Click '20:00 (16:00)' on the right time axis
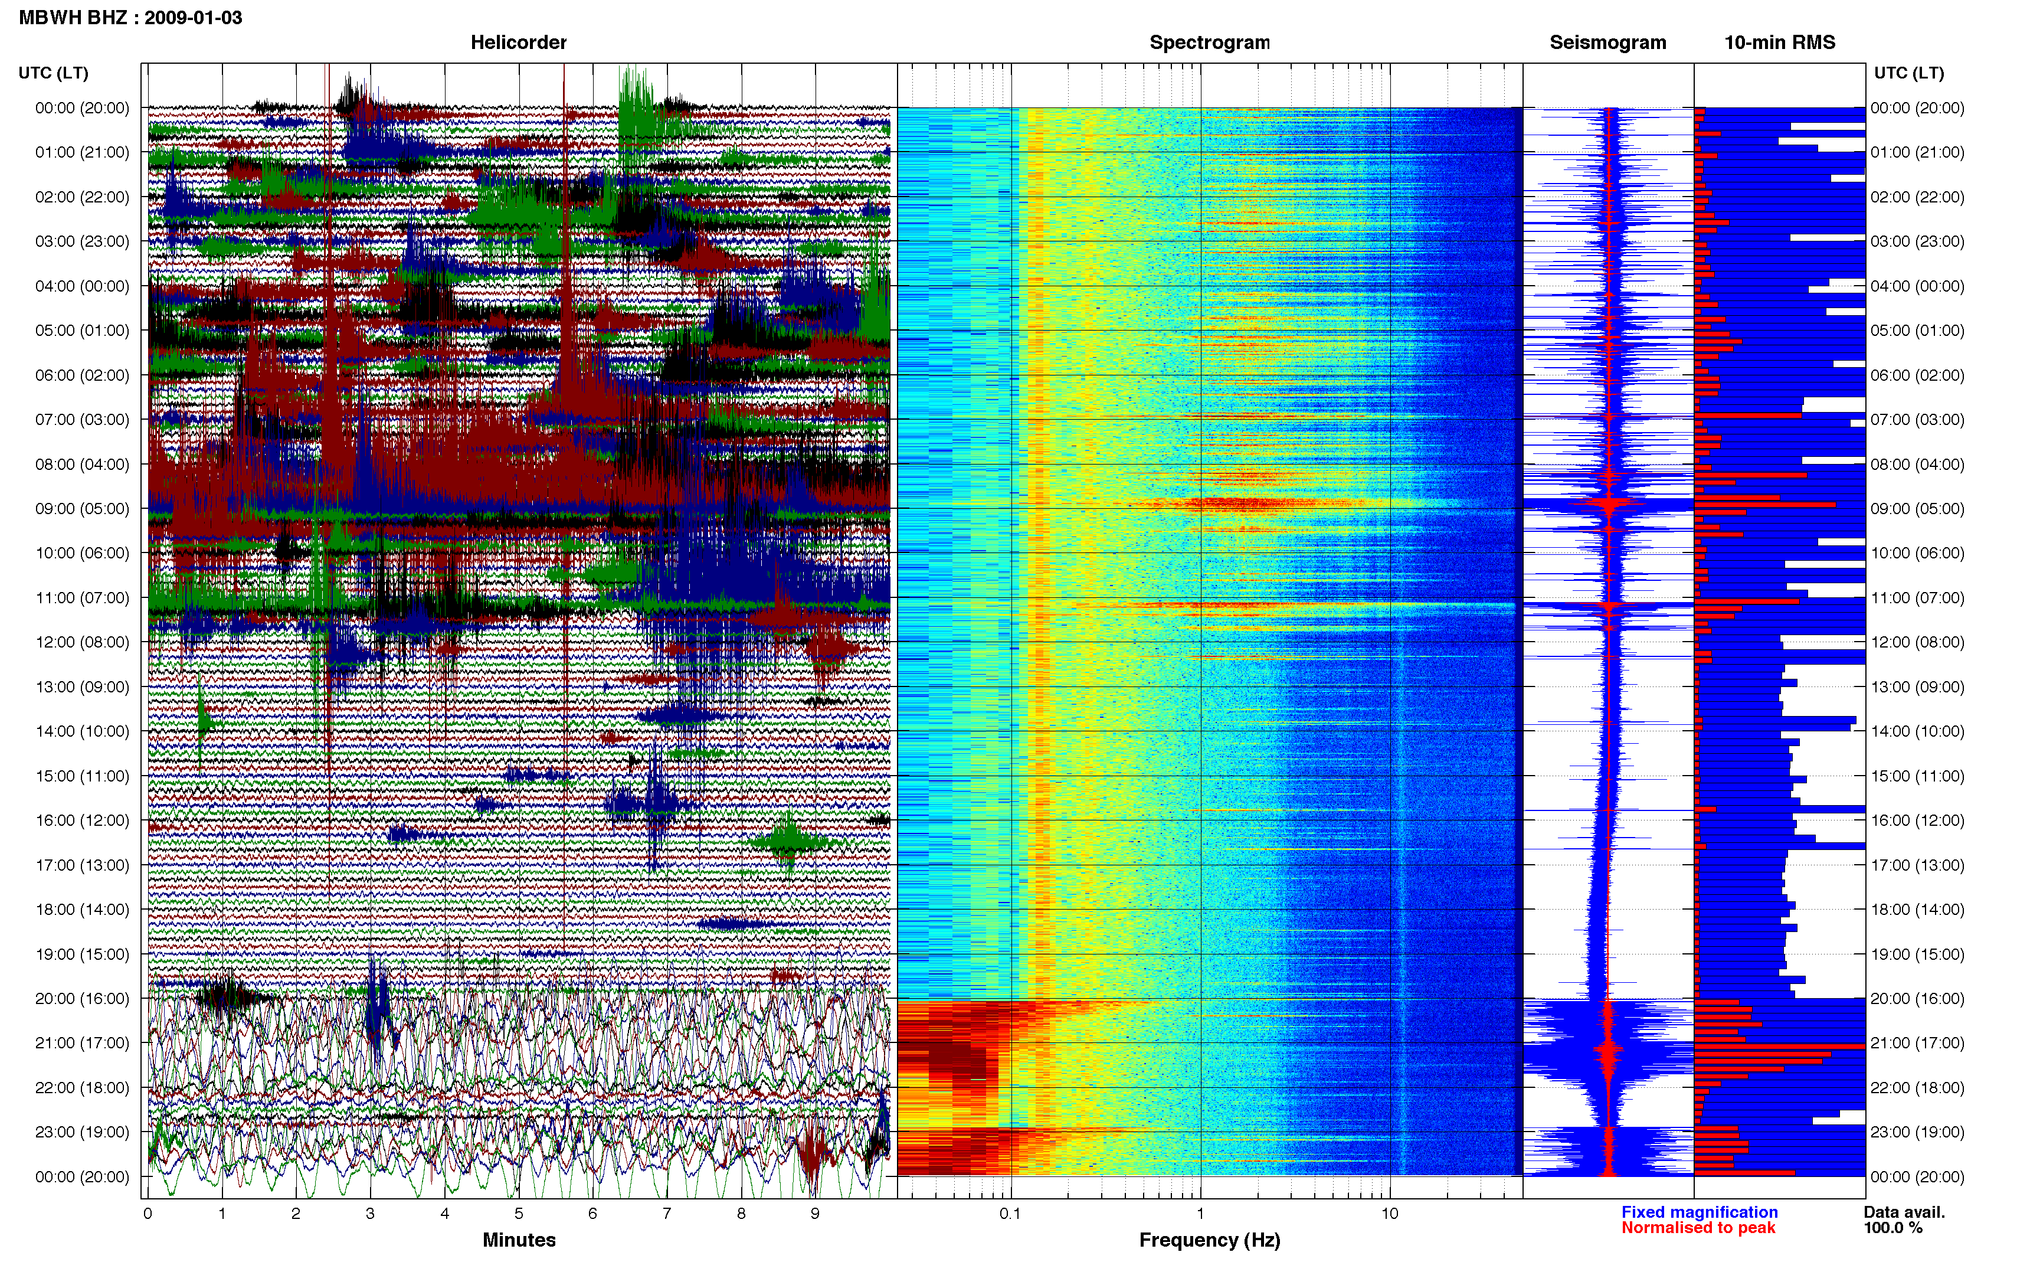 tap(1917, 998)
